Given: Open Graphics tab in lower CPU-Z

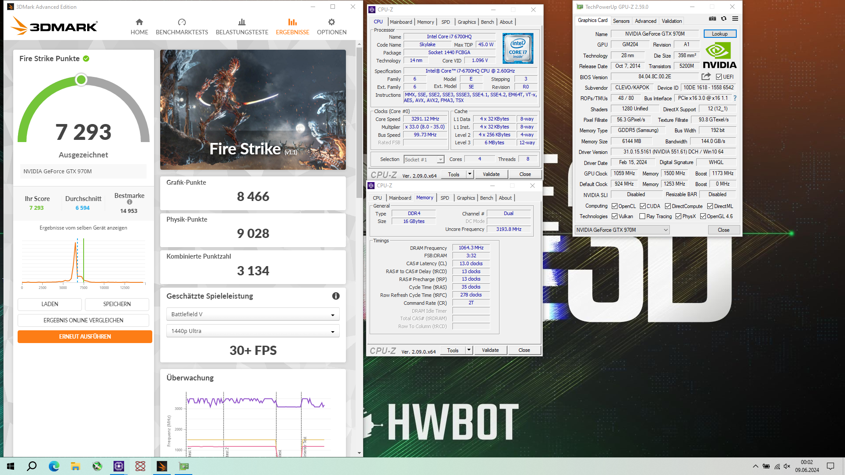Looking at the screenshot, I should [x=466, y=198].
